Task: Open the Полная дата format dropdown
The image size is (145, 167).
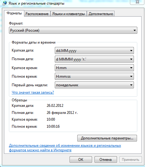Action: (94, 59)
